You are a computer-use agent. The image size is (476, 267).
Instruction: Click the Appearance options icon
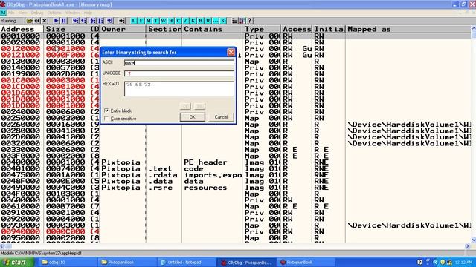click(242, 21)
